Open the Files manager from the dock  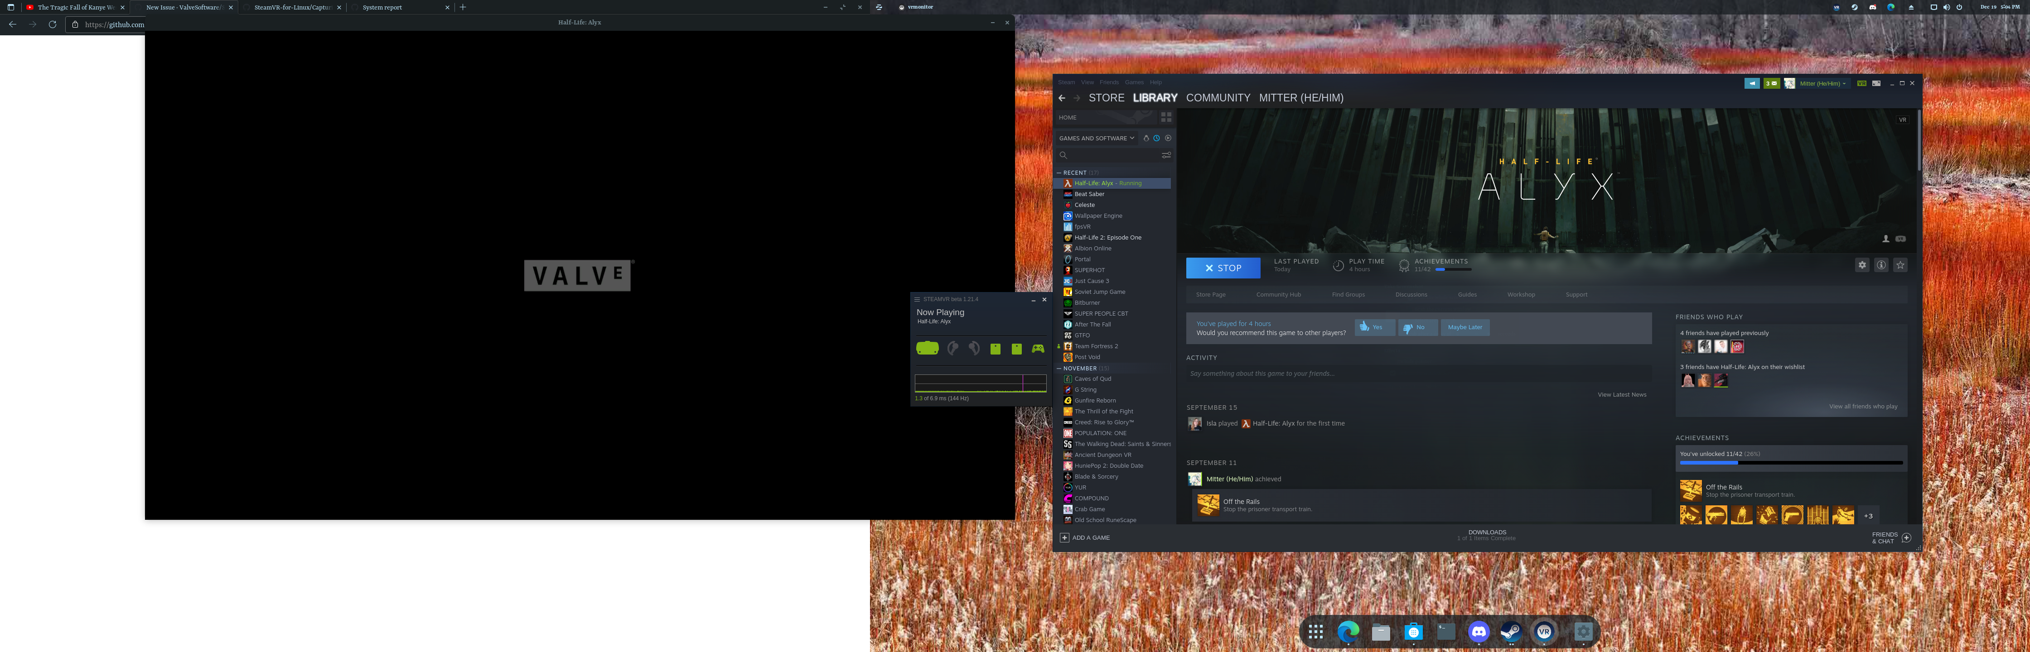pos(1381,632)
